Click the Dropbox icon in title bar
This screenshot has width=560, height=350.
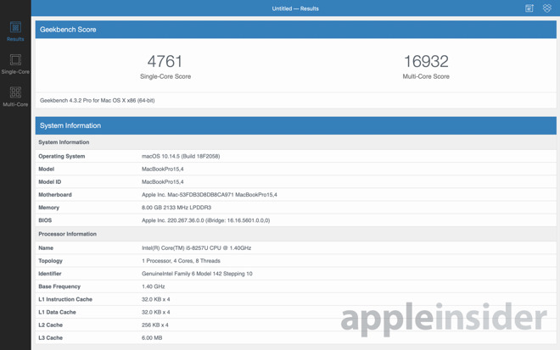tap(547, 8)
